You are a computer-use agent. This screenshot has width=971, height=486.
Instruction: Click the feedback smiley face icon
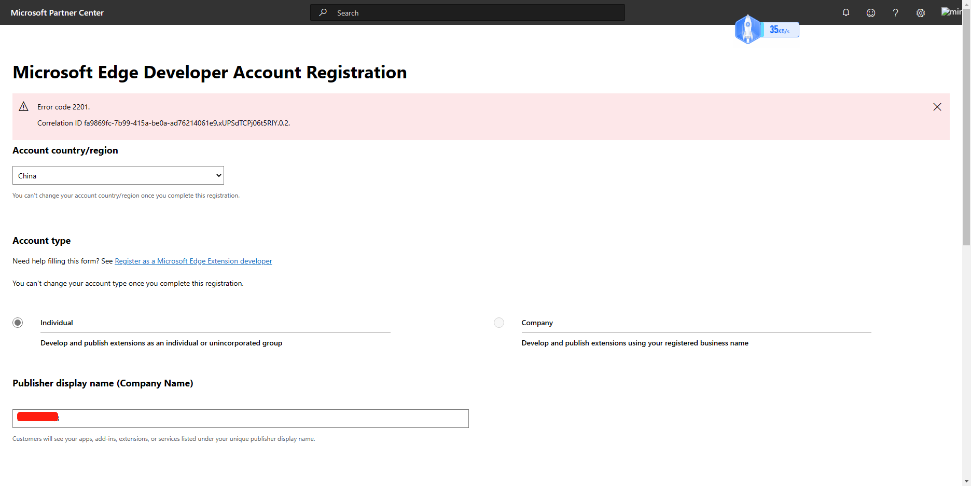[x=871, y=12]
